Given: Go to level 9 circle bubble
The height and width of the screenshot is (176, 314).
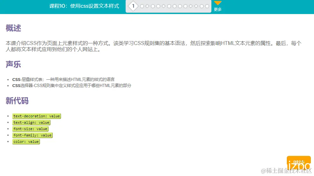Looking at the screenshot, I should click(180, 6).
